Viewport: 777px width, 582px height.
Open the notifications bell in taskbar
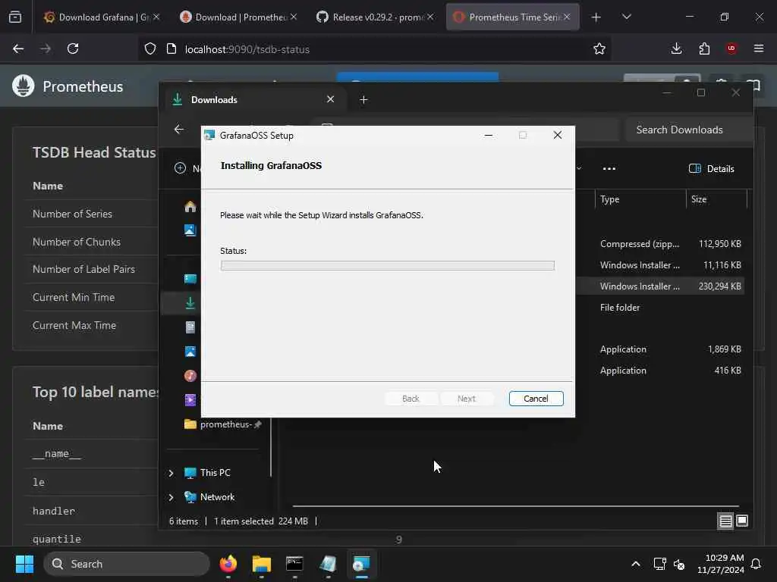757,564
